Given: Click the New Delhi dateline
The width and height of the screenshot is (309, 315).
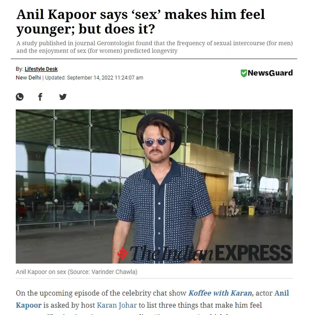Looking at the screenshot, I should click(28, 78).
